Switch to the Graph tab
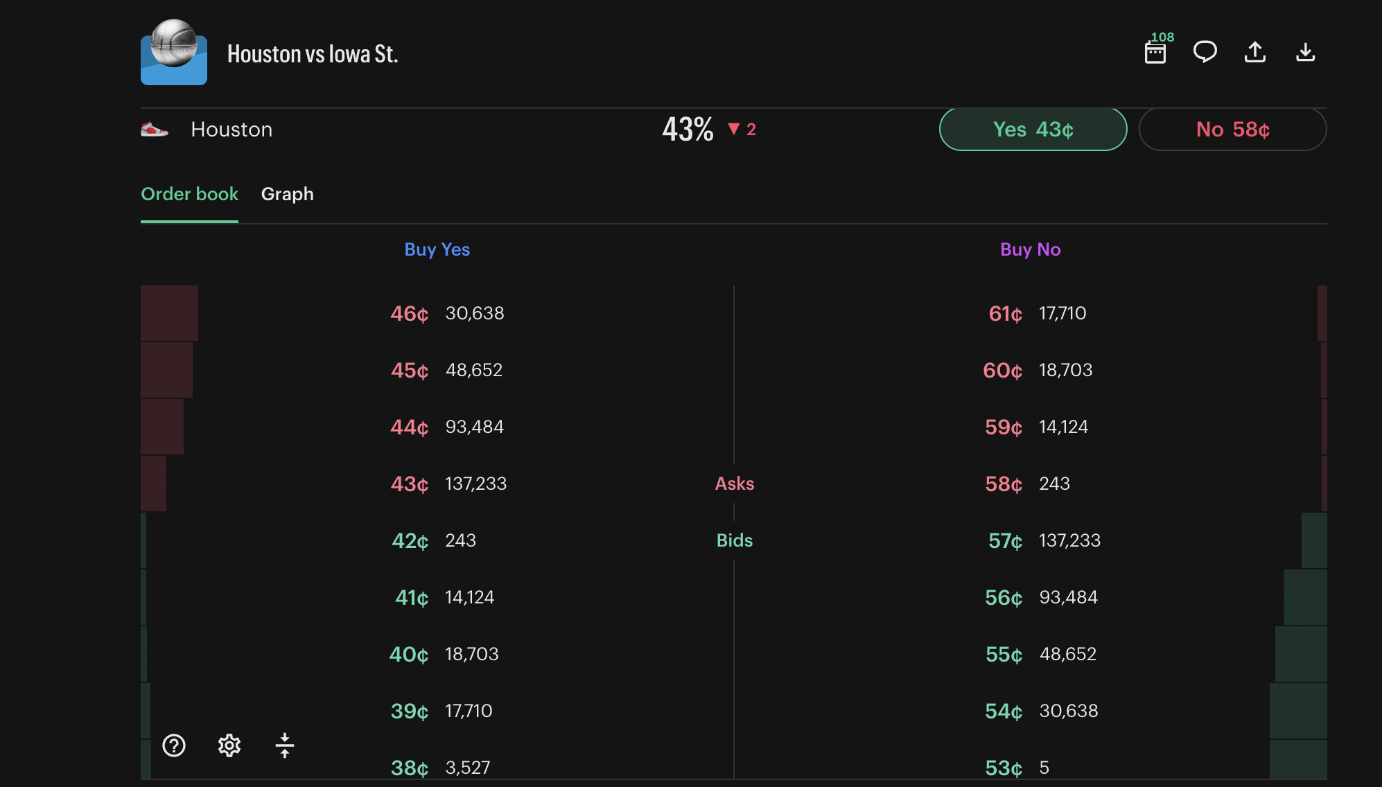Image resolution: width=1382 pixels, height=787 pixels. pos(287,195)
